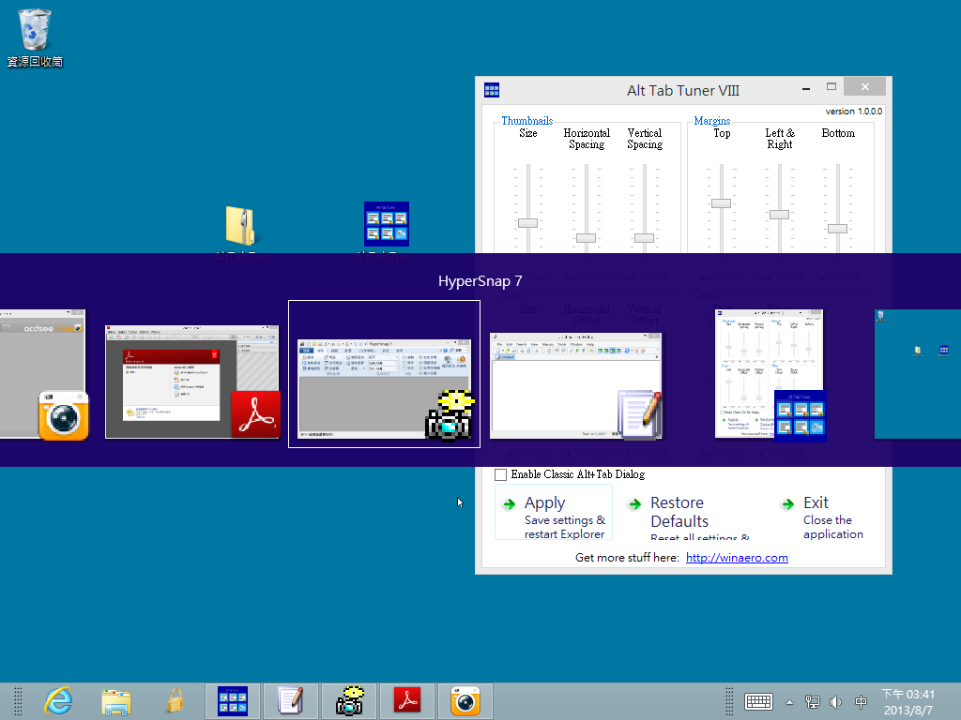Open Internet Explorer on the taskbar

point(58,700)
